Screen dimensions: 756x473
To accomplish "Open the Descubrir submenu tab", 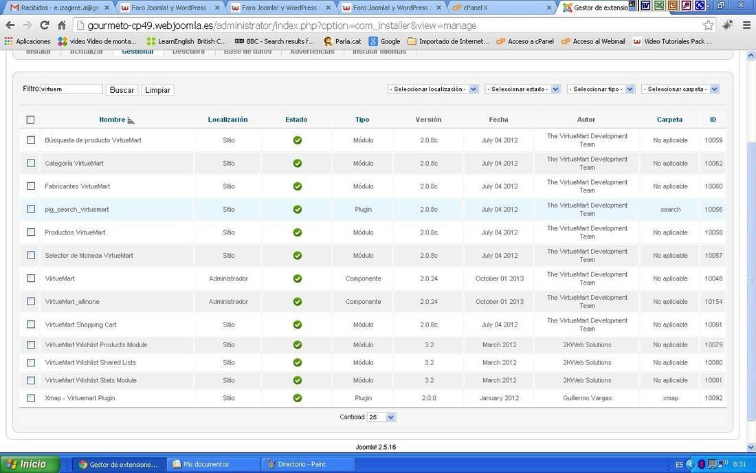I will pyautogui.click(x=188, y=52).
